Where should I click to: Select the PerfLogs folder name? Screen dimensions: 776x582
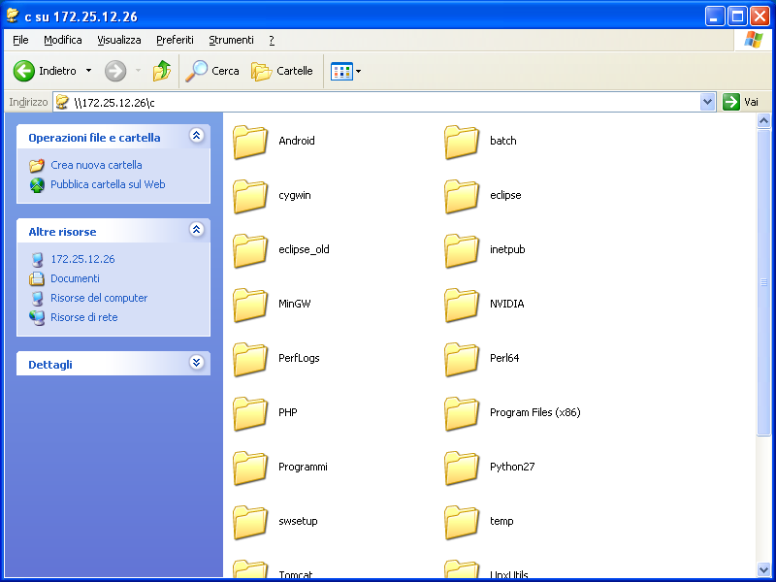pos(299,358)
